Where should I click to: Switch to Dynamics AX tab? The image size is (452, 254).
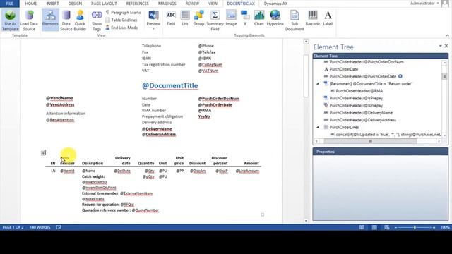click(275, 4)
